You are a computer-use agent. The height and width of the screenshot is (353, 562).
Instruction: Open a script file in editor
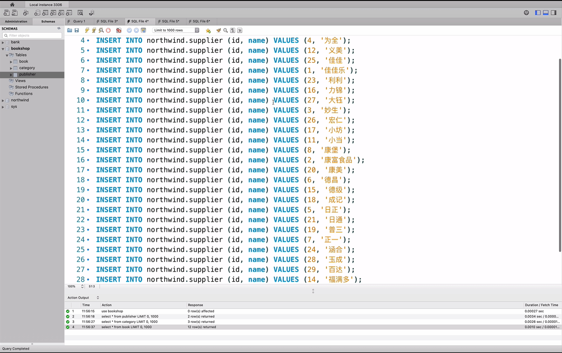pos(70,30)
